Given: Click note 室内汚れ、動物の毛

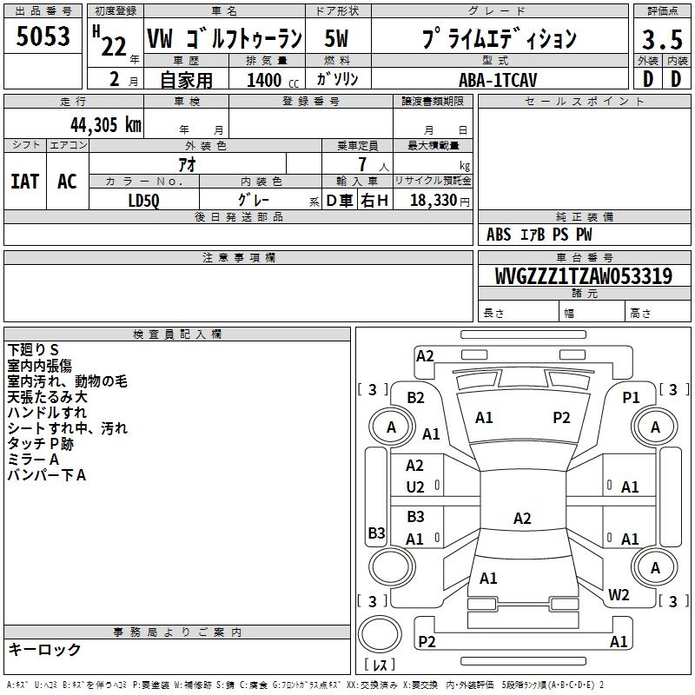Looking at the screenshot, I should (x=68, y=381).
